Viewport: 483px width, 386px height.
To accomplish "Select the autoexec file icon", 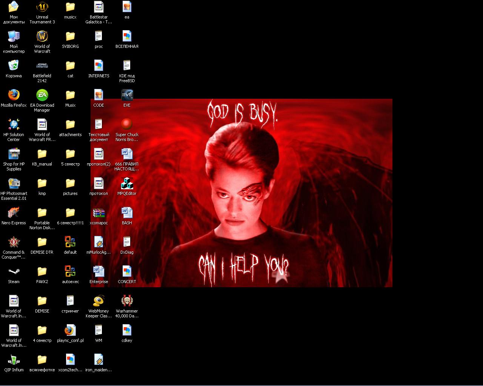I will pos(70,271).
